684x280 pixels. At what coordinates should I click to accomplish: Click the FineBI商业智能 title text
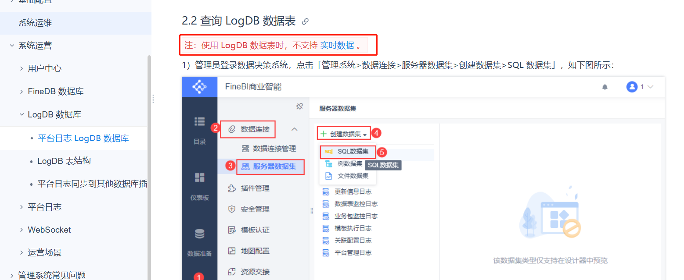click(253, 87)
